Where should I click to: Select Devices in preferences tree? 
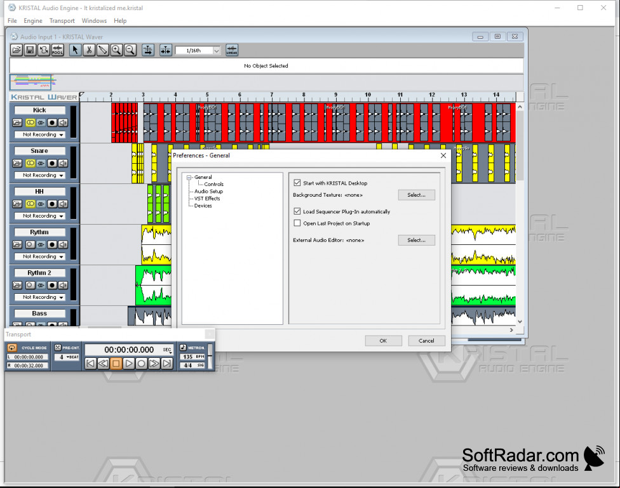[203, 206]
